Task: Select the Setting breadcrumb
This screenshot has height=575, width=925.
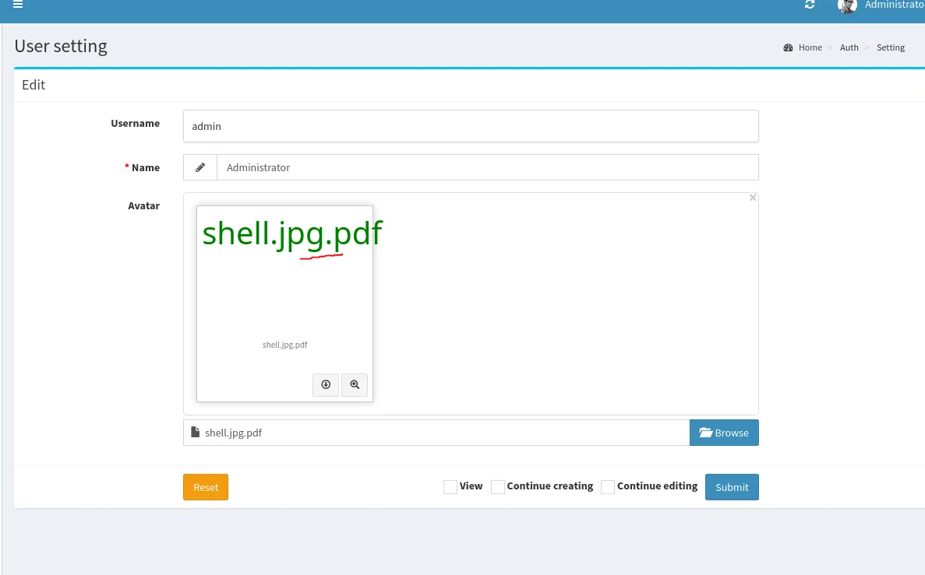Action: click(x=890, y=47)
